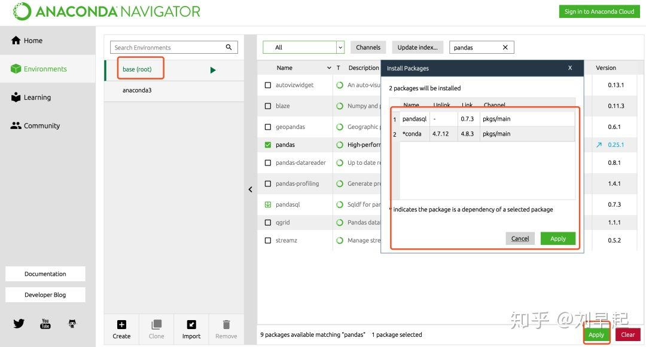Run base (root) environment with play arrow
This screenshot has width=646, height=347.
(212, 70)
